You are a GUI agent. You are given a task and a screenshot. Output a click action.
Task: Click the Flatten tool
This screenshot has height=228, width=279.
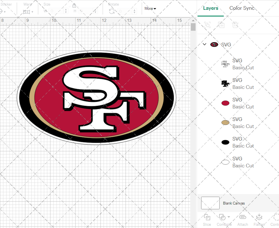pyautogui.click(x=259, y=219)
